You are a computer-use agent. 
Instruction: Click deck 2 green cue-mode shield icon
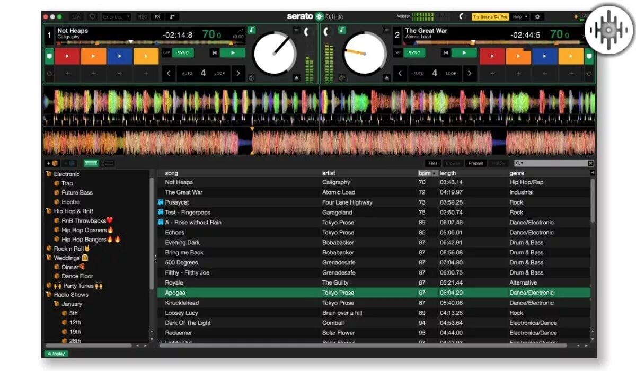coord(589,56)
